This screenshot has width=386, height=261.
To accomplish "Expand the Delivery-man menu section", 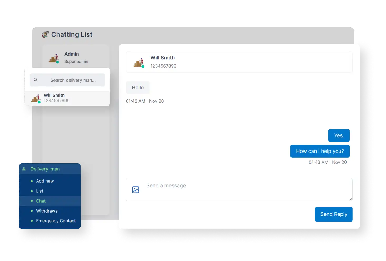I will tap(45, 169).
